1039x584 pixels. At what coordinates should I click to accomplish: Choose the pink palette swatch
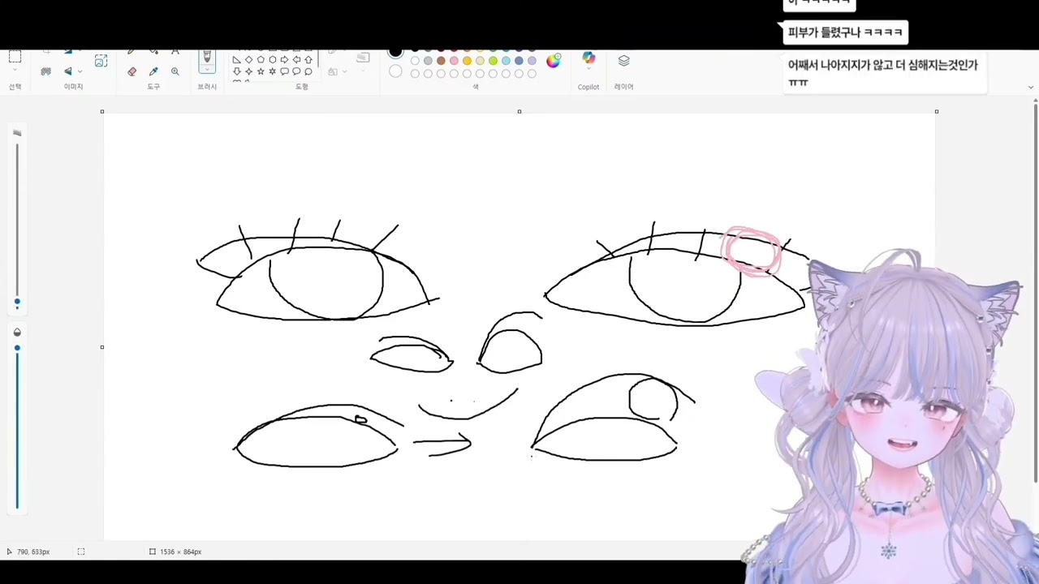click(454, 61)
